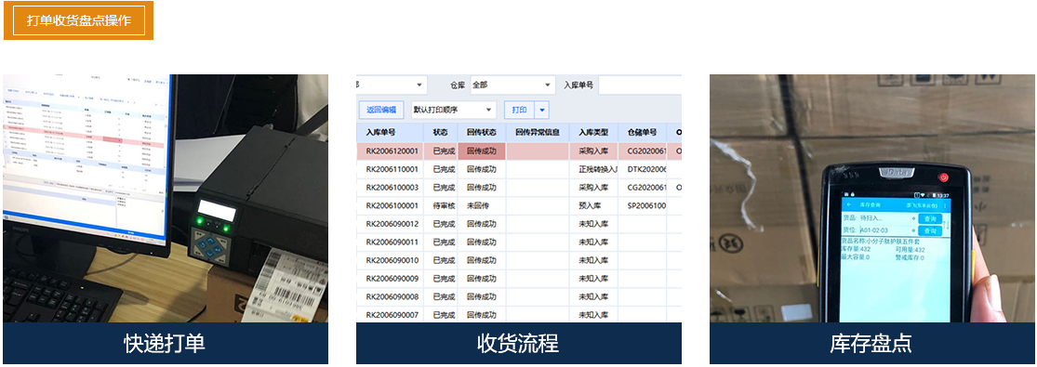The width and height of the screenshot is (1037, 367).
Task: Click the DTK storage number cell
Action: tap(642, 169)
